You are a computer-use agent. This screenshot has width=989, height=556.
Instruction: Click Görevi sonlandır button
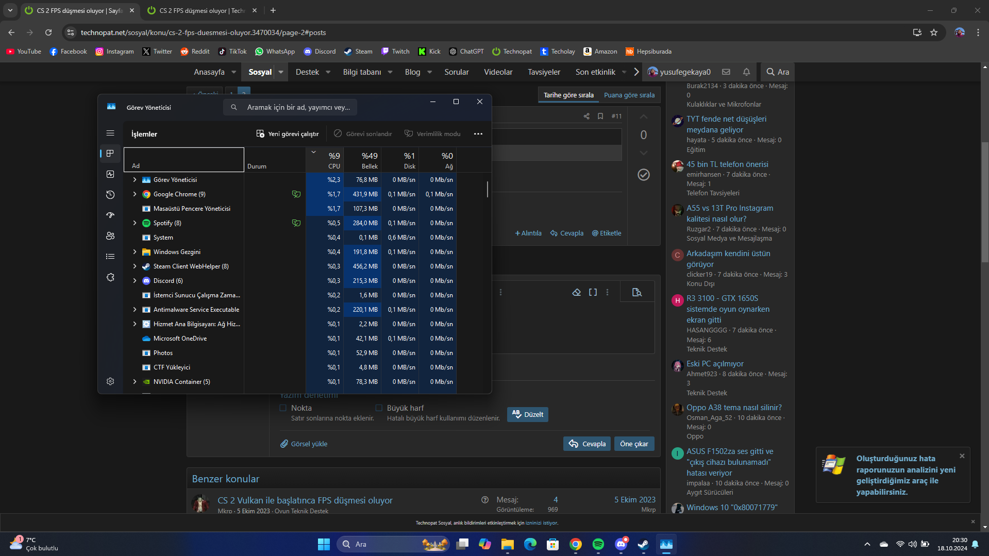click(x=363, y=134)
